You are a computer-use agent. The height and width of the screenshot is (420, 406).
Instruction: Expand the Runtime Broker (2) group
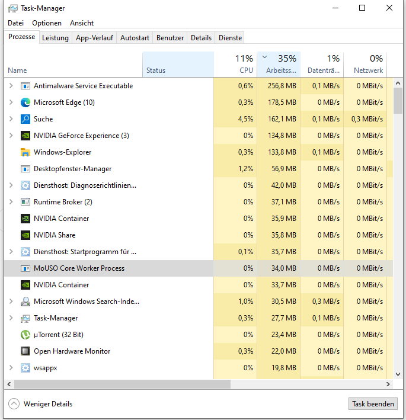pos(11,202)
